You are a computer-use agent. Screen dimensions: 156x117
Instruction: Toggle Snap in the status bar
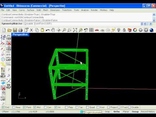107,111
